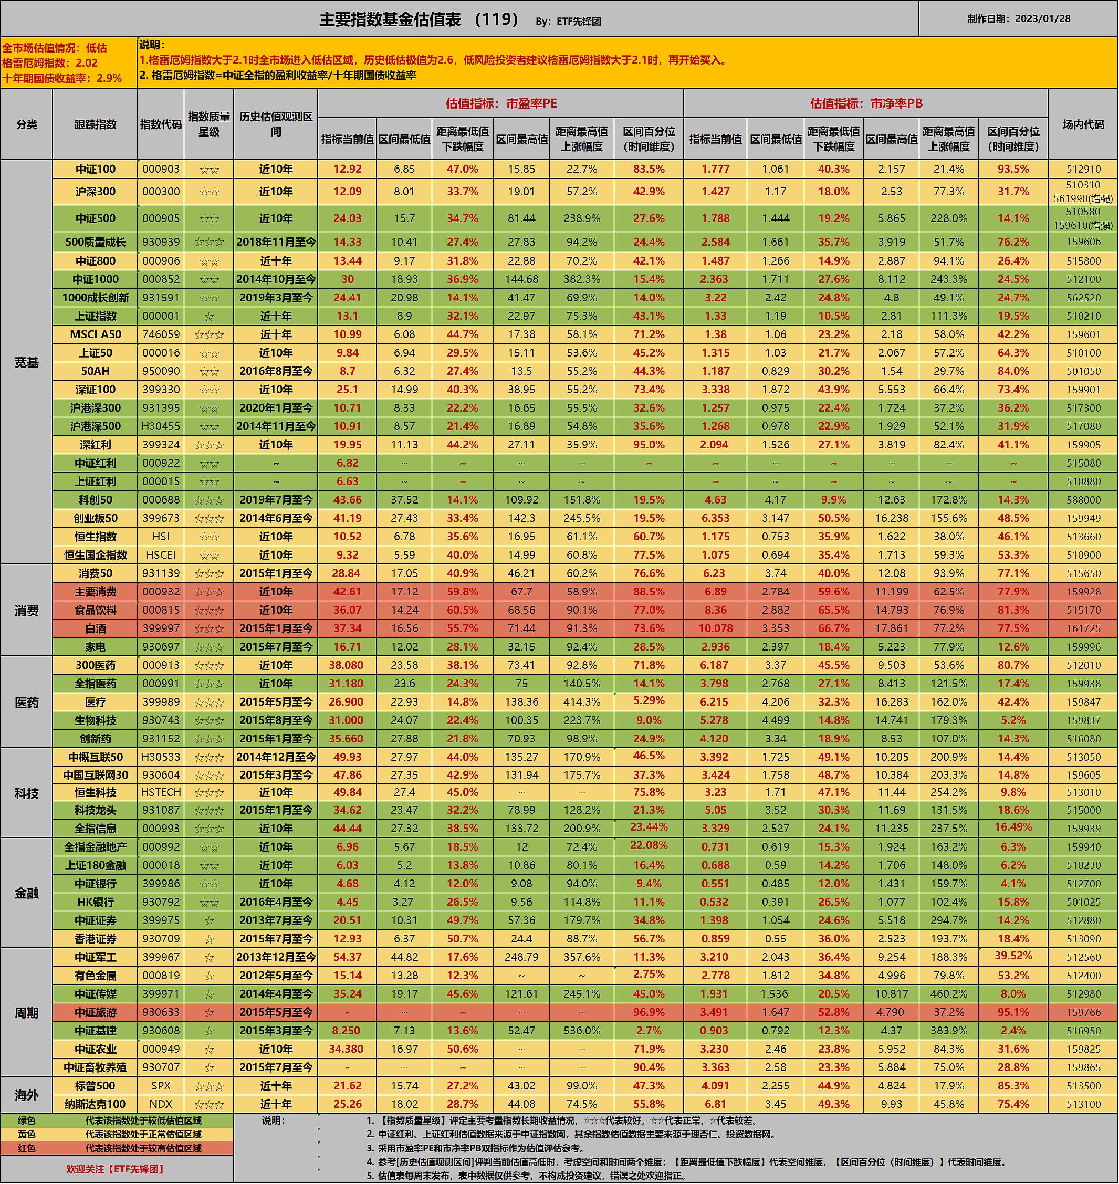Select the 宽基 category cell
The width and height of the screenshot is (1119, 1184).
[x=26, y=362]
